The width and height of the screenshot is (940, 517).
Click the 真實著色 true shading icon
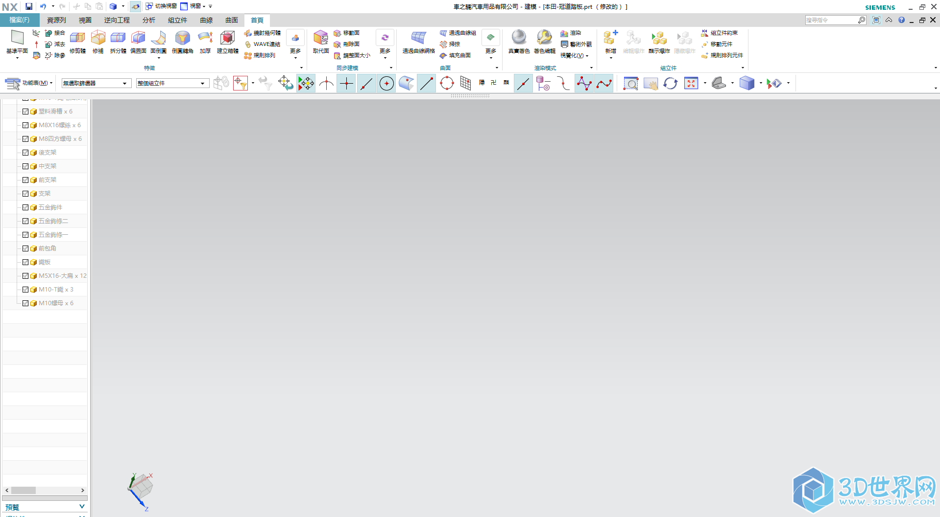(x=519, y=42)
